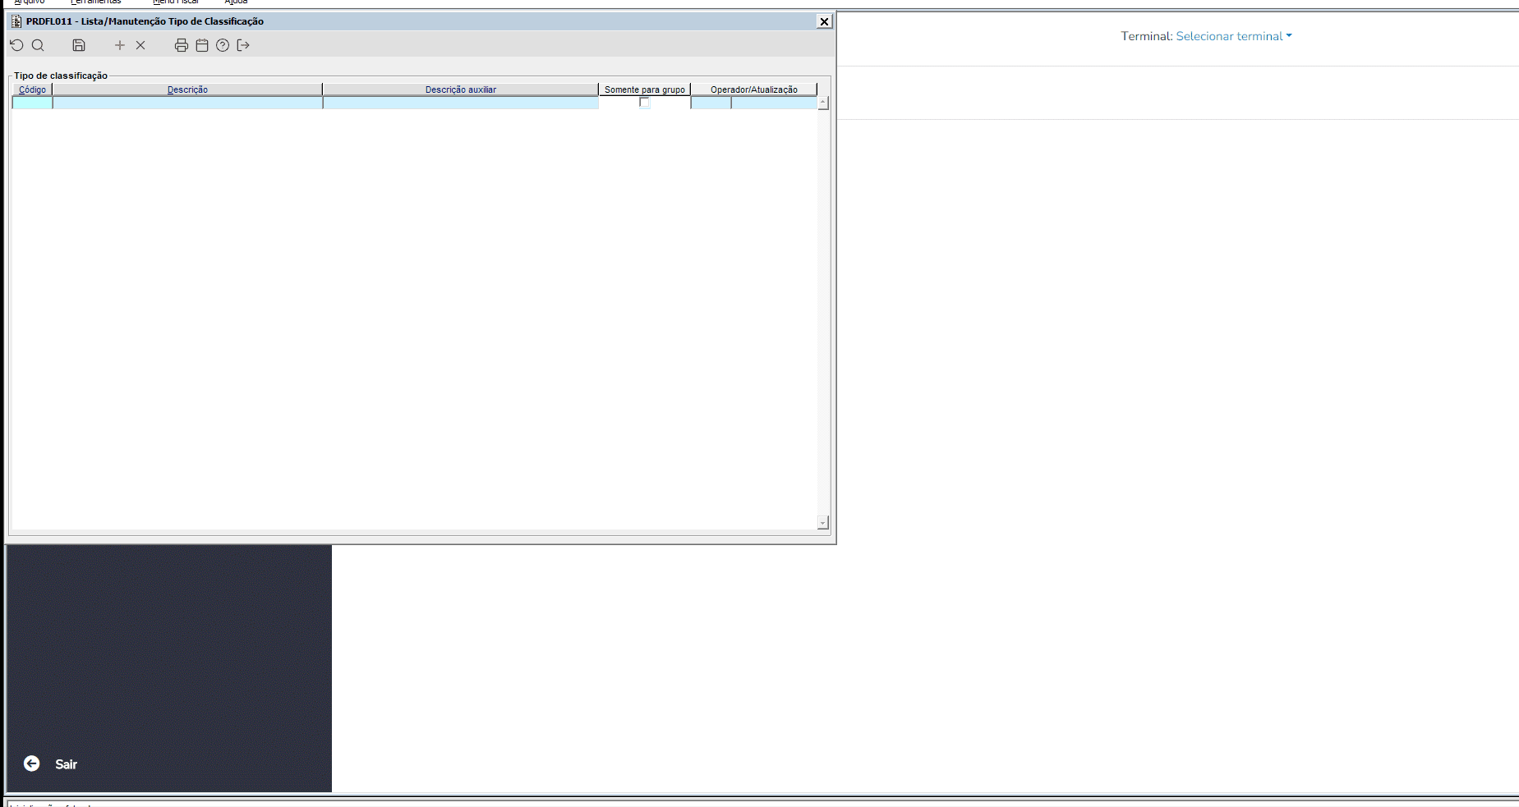Click the search magnifier icon
The width and height of the screenshot is (1519, 807).
pos(38,45)
